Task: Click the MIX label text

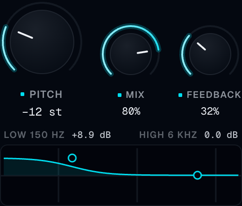Action: 135,95
